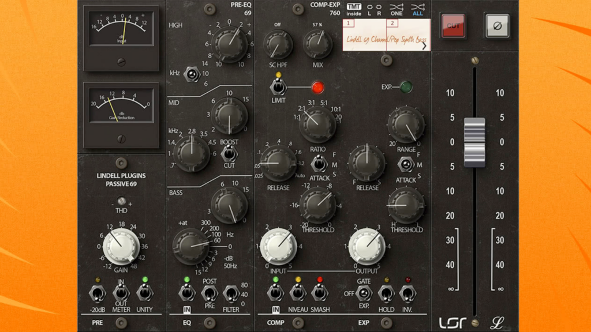Toggle the phase invert Ø button

pyautogui.click(x=497, y=25)
